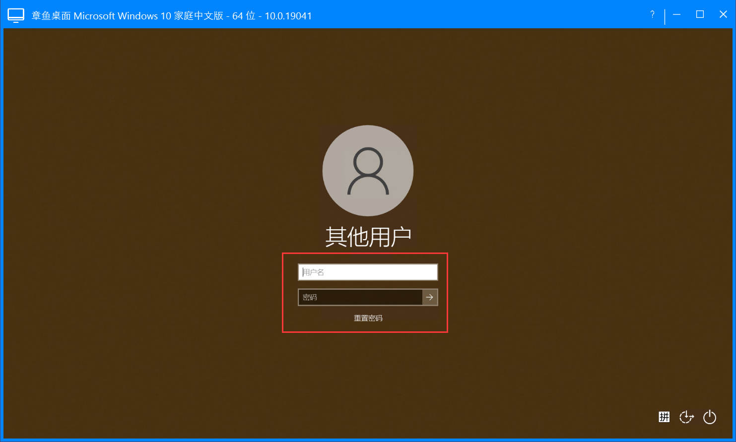This screenshot has width=736, height=442.
Task: Focus the 密码 password field
Action: point(360,297)
